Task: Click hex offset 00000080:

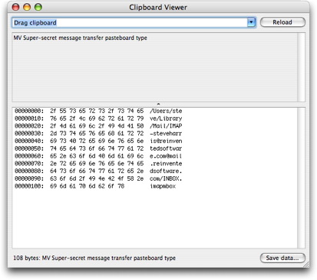Action: (29, 171)
